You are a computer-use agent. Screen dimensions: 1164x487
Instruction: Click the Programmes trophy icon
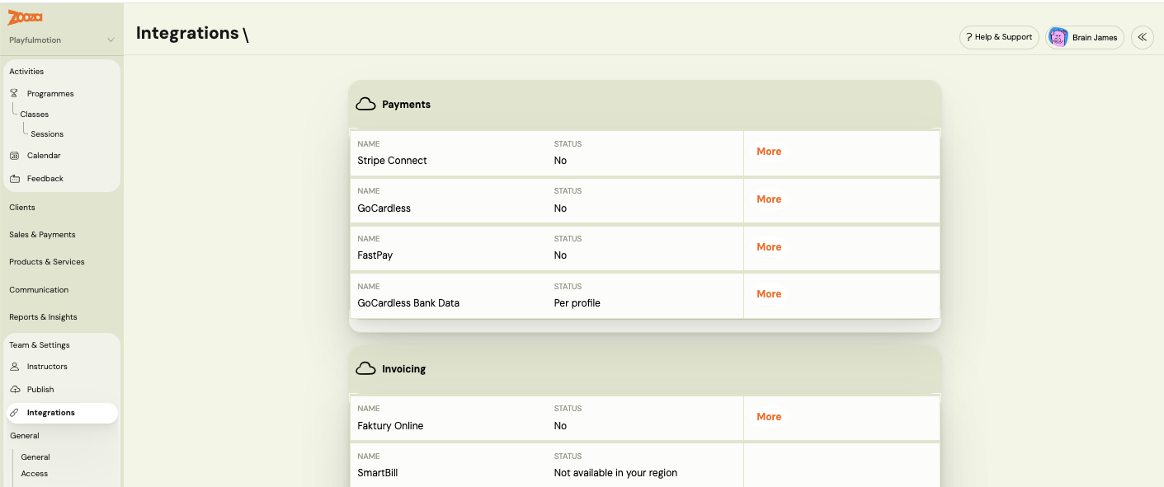14,93
